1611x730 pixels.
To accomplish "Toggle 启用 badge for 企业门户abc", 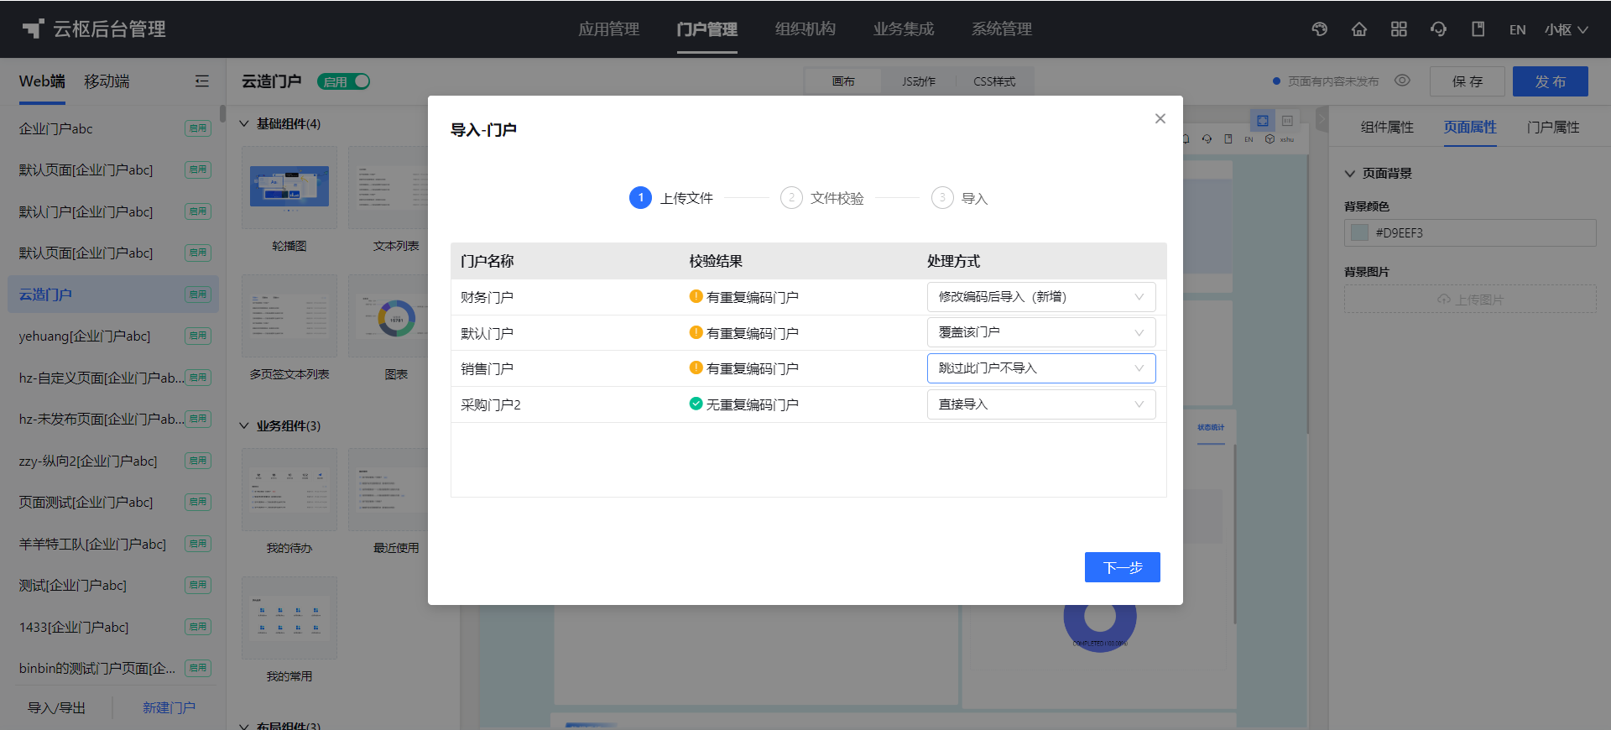I will click(x=198, y=128).
